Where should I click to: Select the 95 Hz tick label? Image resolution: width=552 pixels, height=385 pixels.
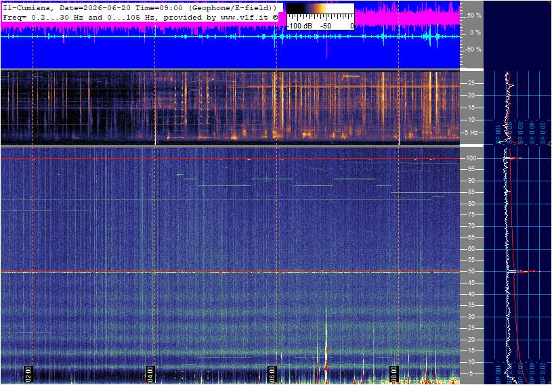coord(471,169)
